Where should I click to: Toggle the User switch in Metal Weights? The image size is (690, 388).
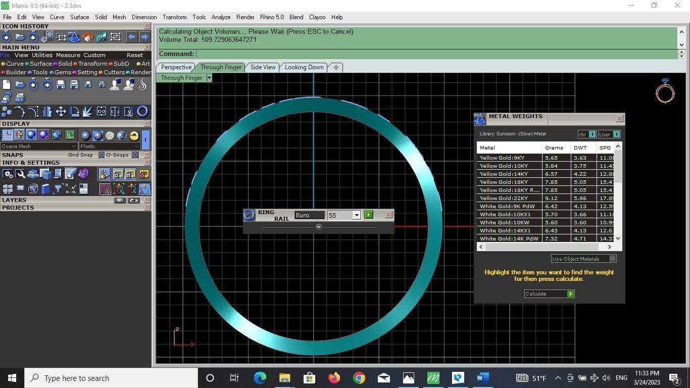[x=616, y=134]
